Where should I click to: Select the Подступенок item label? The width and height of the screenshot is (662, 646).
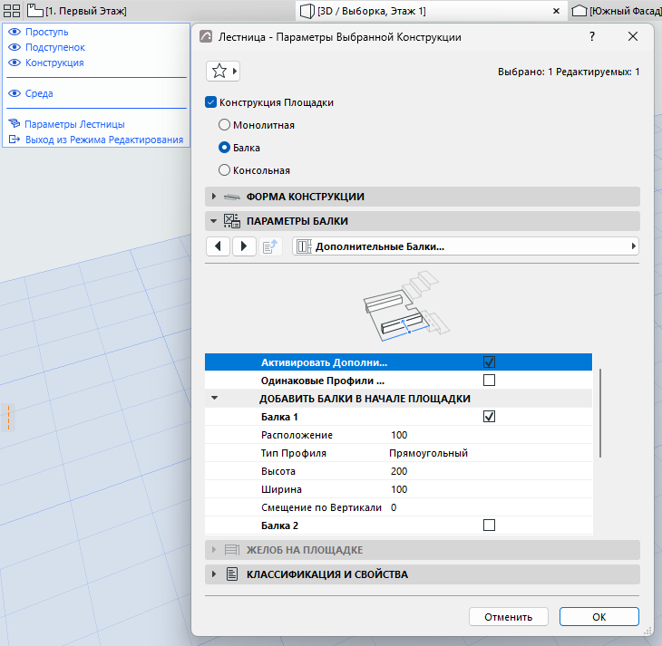55,47
